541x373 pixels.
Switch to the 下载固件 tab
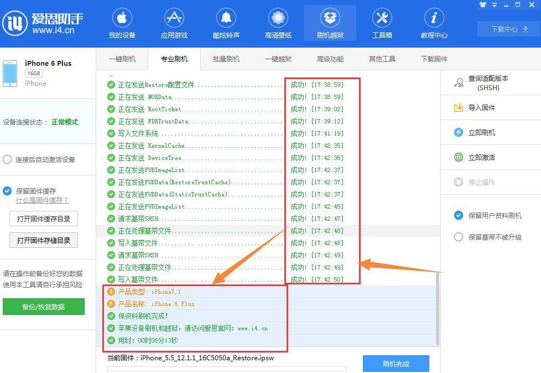[x=434, y=59]
